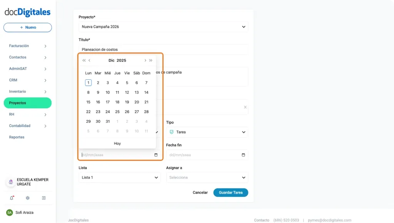Open the Asignar a selector
394x223 pixels.
[x=207, y=177]
